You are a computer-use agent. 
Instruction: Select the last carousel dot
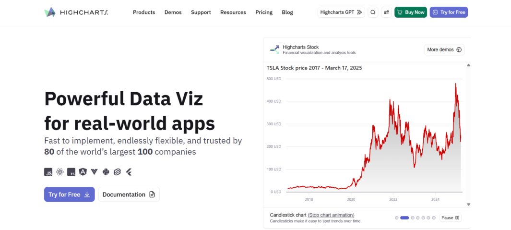click(x=434, y=218)
